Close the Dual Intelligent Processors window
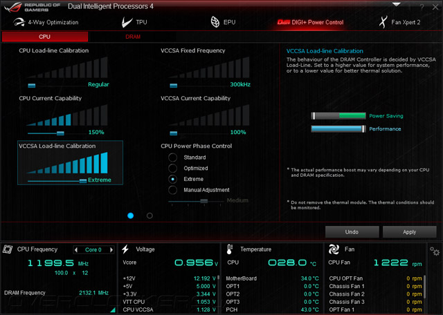Viewport: 443px width, 315px height. [x=435, y=7]
